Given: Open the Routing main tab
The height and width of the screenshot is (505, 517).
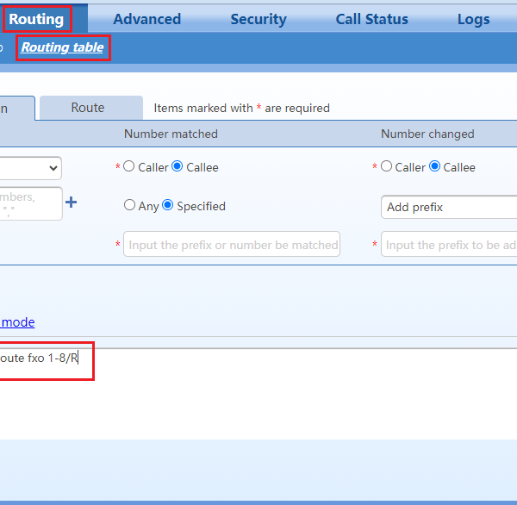Looking at the screenshot, I should [x=36, y=18].
